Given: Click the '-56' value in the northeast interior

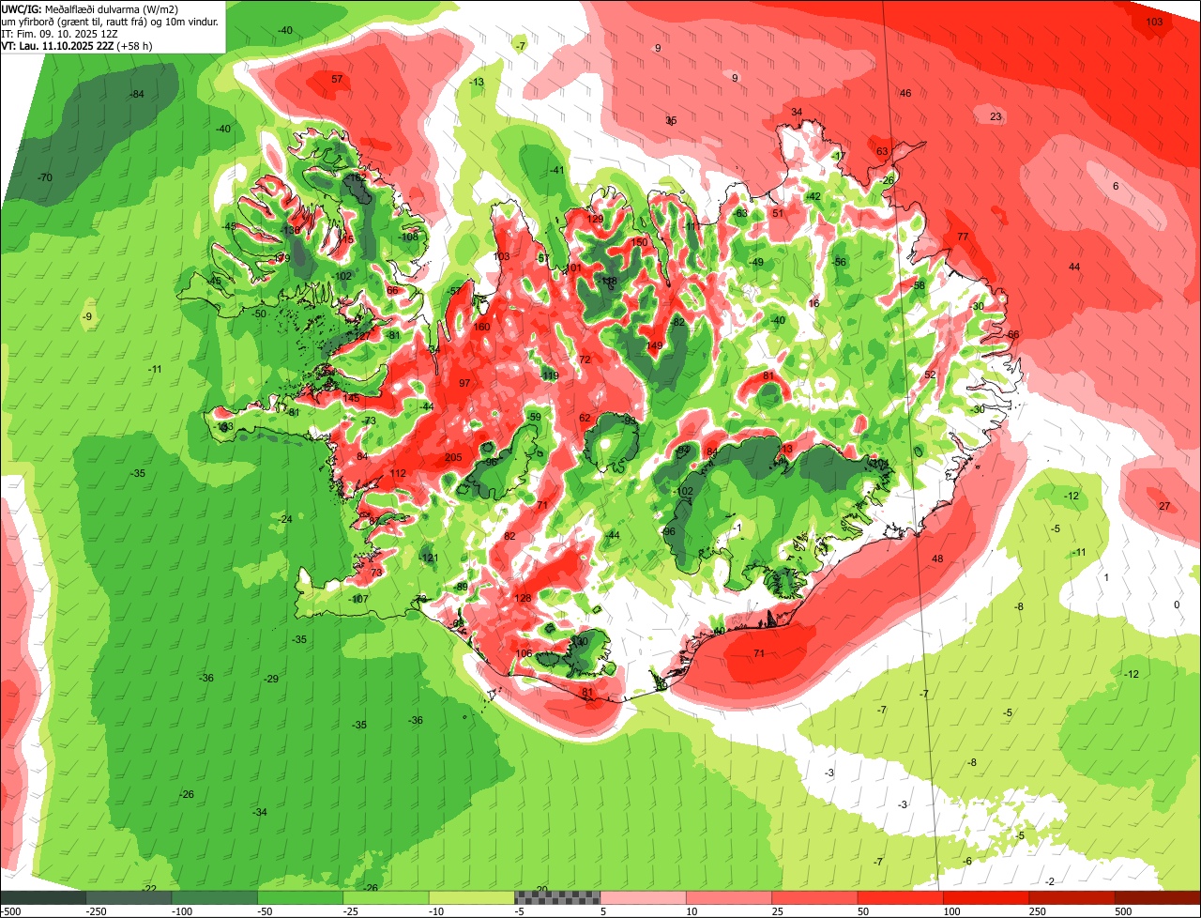Looking at the screenshot, I should click(x=841, y=263).
